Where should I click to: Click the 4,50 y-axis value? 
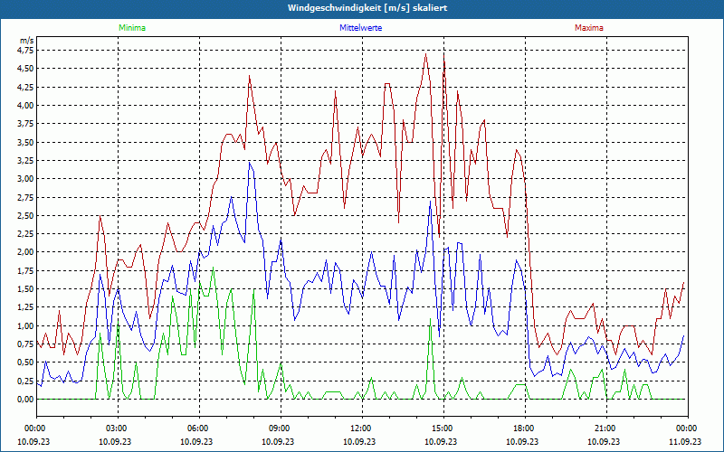(25, 69)
